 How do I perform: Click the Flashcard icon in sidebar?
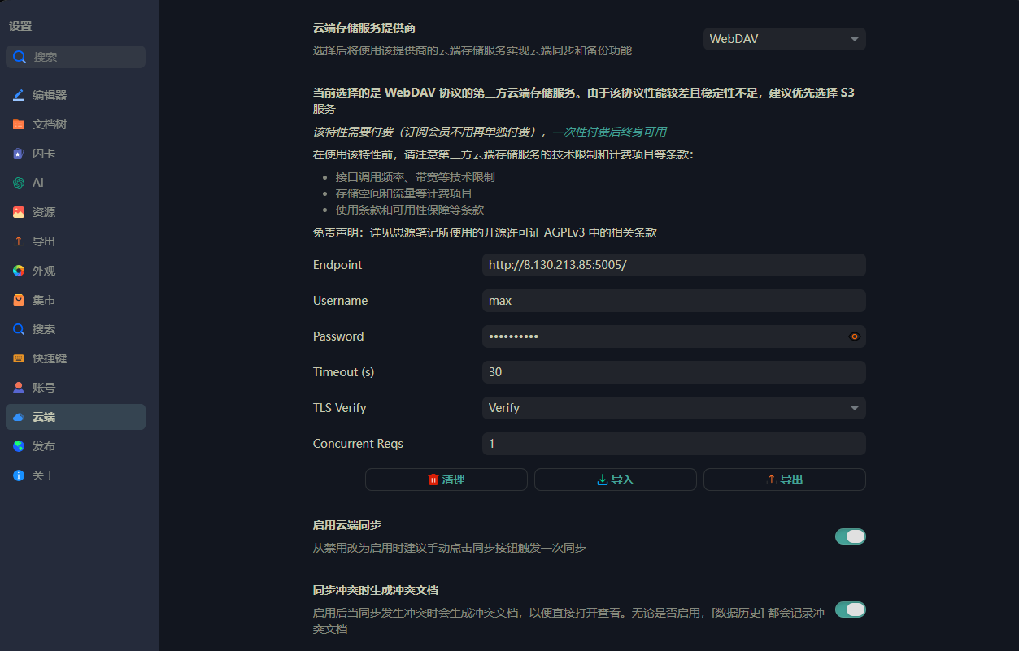[19, 154]
